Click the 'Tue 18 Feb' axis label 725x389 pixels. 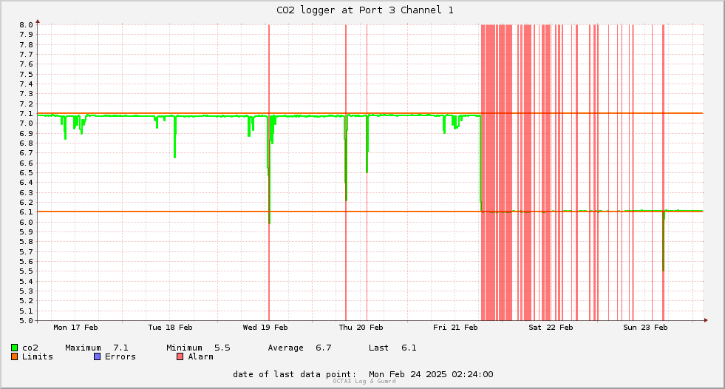coord(170,327)
